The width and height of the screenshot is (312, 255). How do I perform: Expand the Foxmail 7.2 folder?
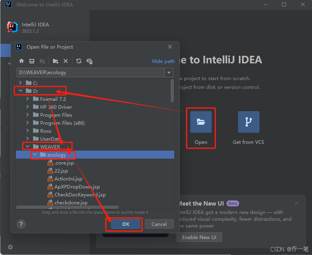click(27, 99)
